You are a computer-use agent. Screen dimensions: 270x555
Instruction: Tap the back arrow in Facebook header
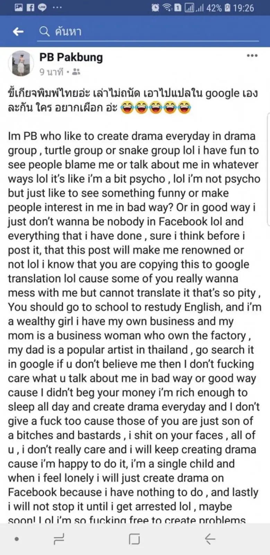(x=18, y=32)
